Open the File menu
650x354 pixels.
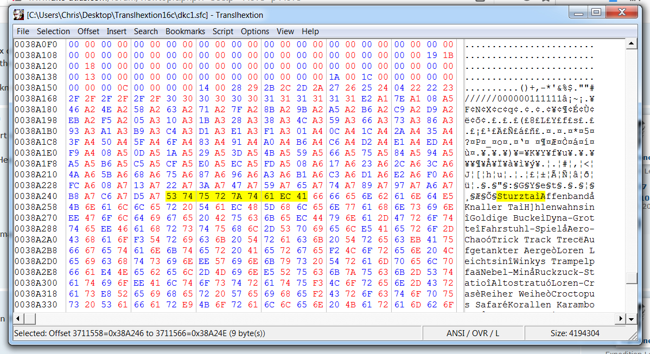(23, 31)
